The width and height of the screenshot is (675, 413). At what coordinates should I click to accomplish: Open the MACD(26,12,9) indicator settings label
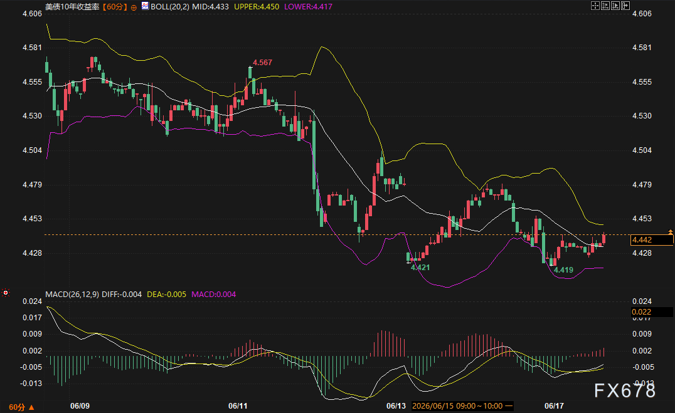72,295
